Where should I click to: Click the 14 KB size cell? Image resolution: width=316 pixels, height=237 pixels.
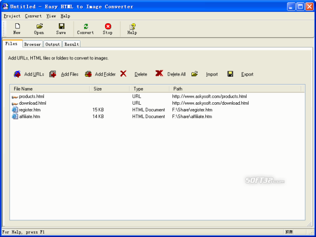pos(98,117)
